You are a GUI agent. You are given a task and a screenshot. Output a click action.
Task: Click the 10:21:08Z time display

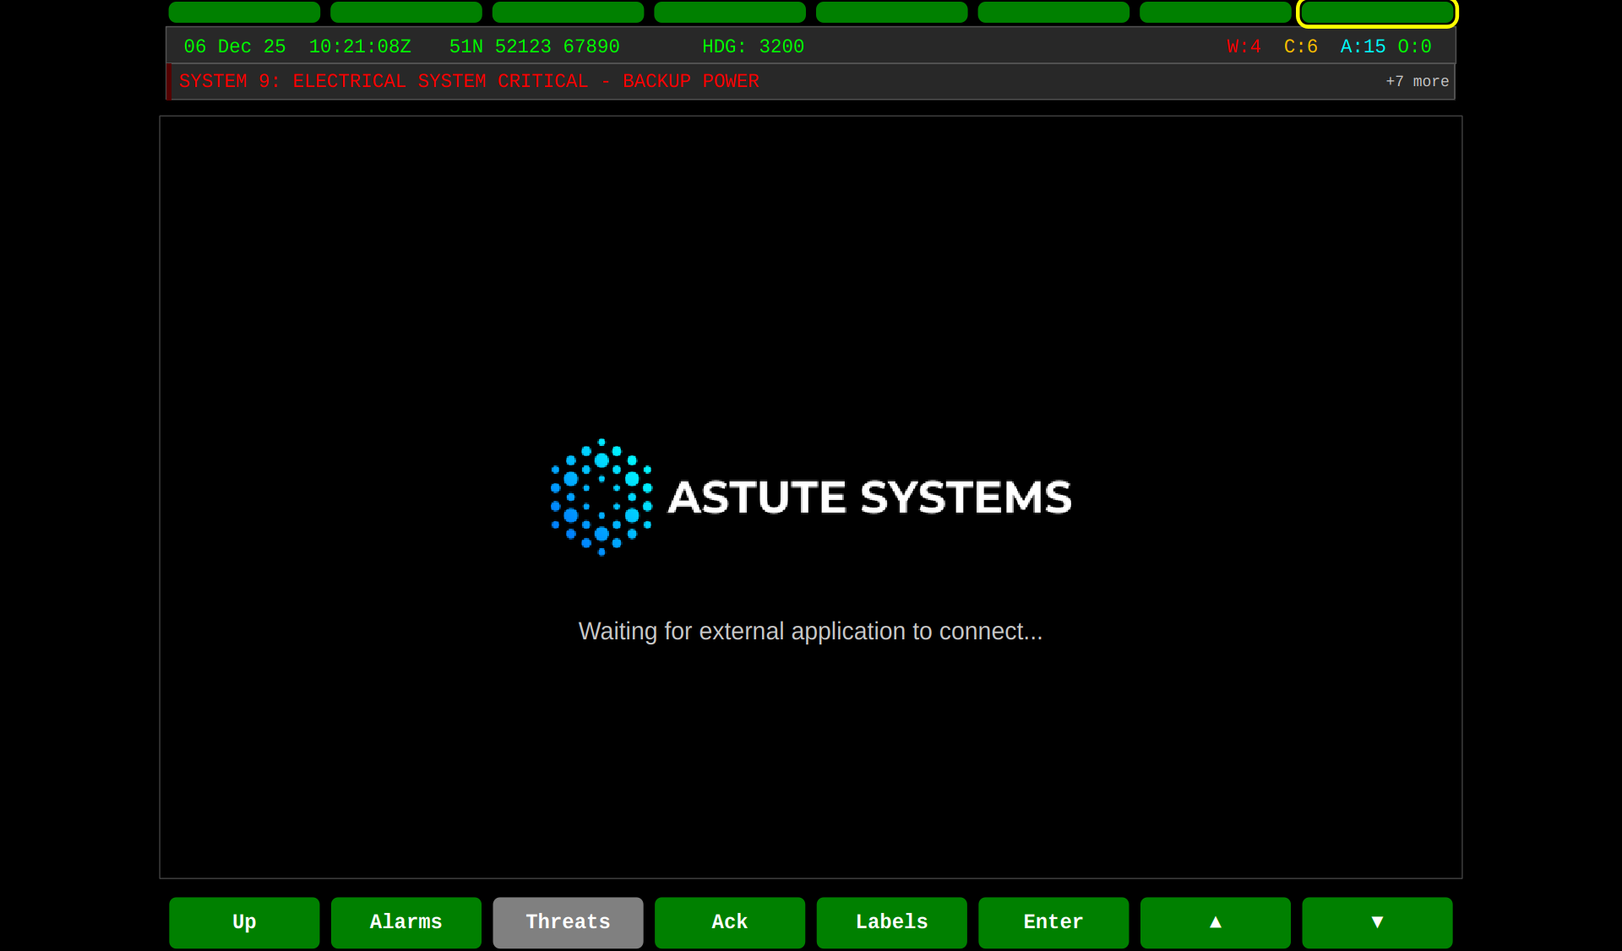pos(359,46)
